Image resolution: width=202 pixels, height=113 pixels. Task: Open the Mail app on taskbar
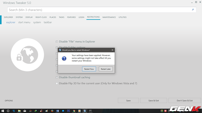(25, 111)
